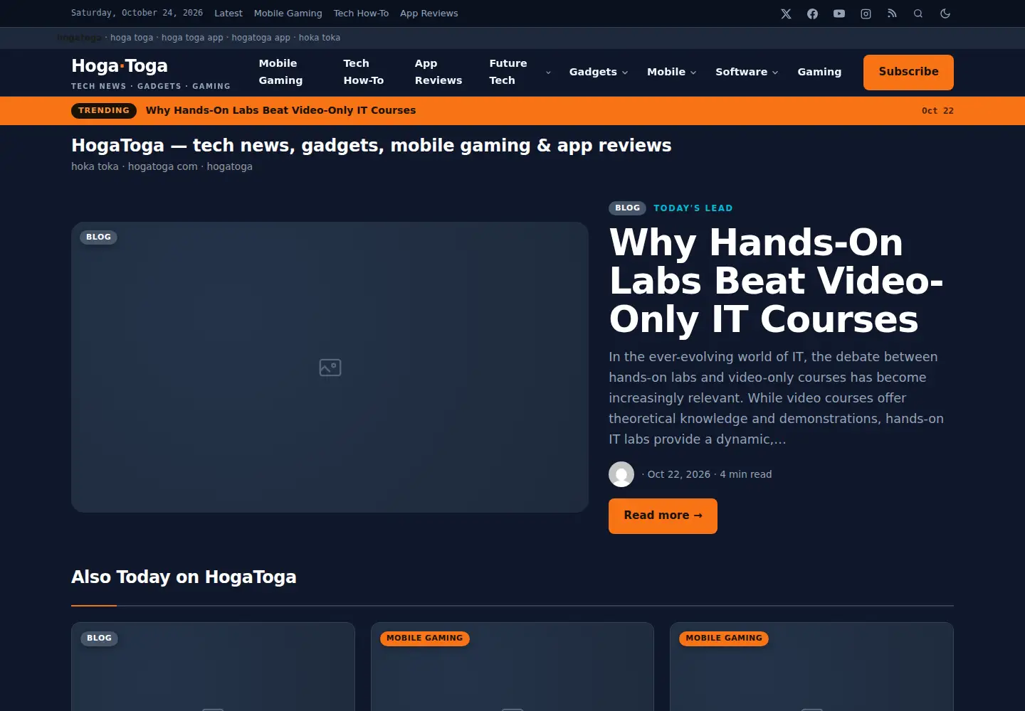This screenshot has height=711, width=1025.
Task: Click 'hogatoga com' text under heading
Action: [x=163, y=166]
